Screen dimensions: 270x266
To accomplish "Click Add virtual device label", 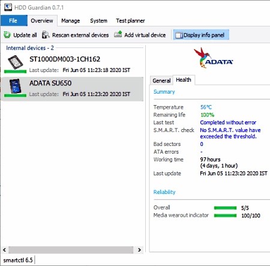I will (x=145, y=35).
